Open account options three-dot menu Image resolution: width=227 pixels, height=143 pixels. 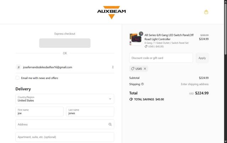click(x=113, y=67)
